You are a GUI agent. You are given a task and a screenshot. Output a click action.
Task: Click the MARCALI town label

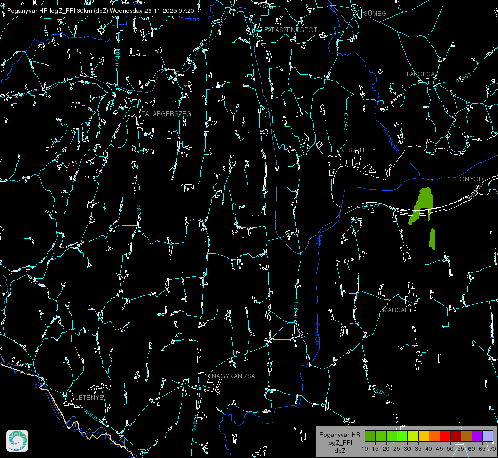(396, 310)
